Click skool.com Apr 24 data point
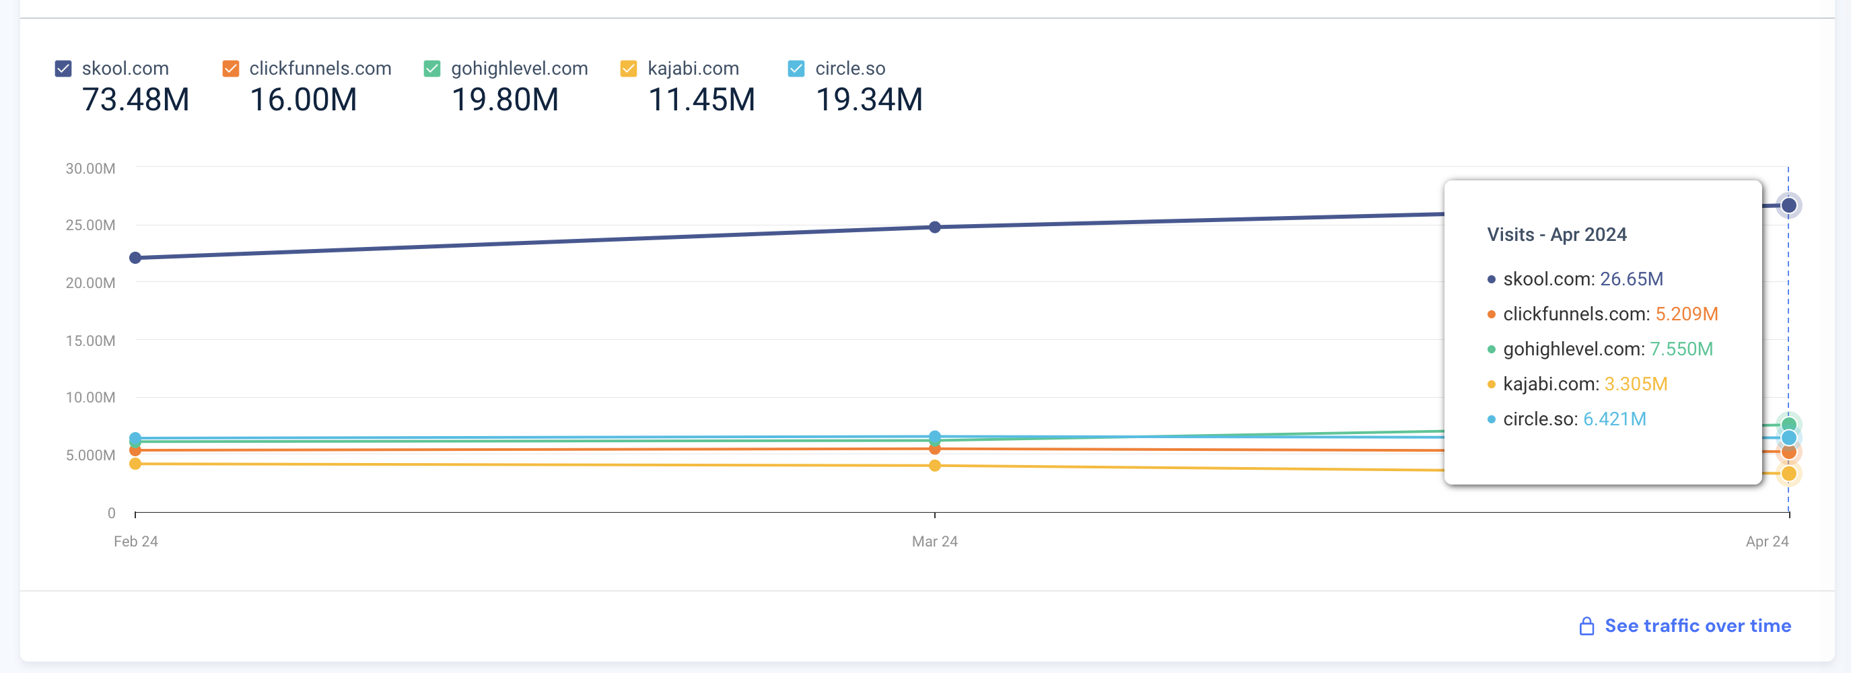Image resolution: width=1851 pixels, height=673 pixels. pos(1788,205)
